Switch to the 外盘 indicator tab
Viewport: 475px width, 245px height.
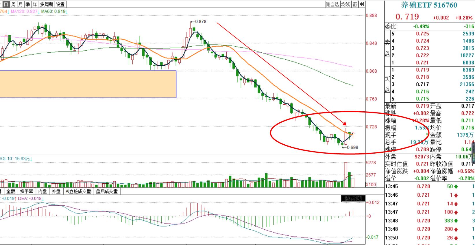click(x=56, y=191)
